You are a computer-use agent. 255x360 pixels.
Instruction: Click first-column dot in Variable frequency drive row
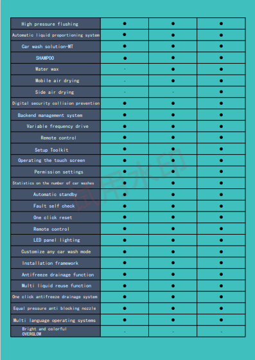point(125,126)
